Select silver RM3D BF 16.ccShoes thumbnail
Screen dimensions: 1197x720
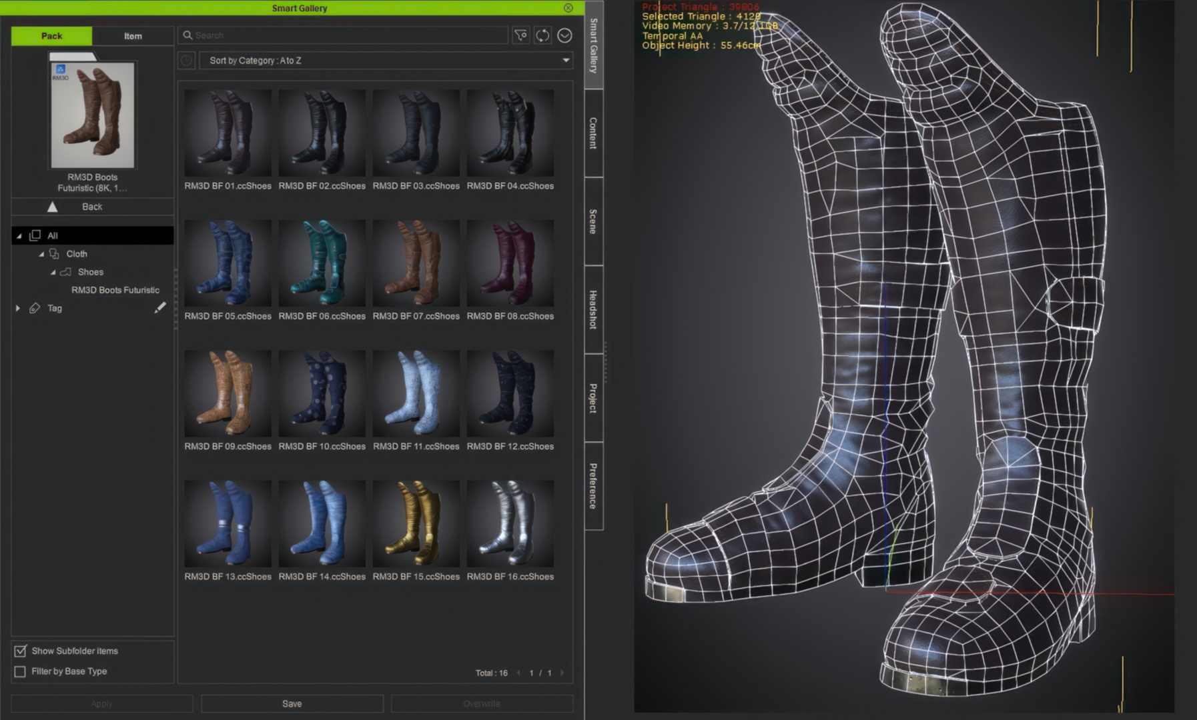coord(510,523)
